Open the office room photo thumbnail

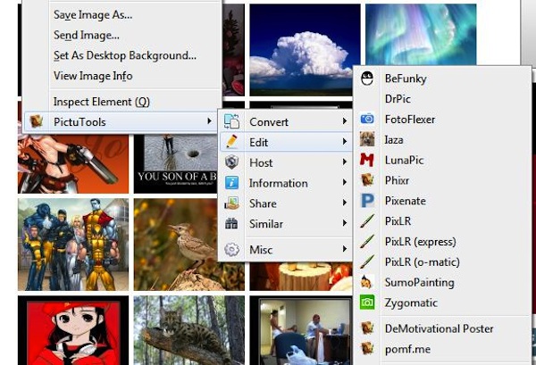pos(301,330)
